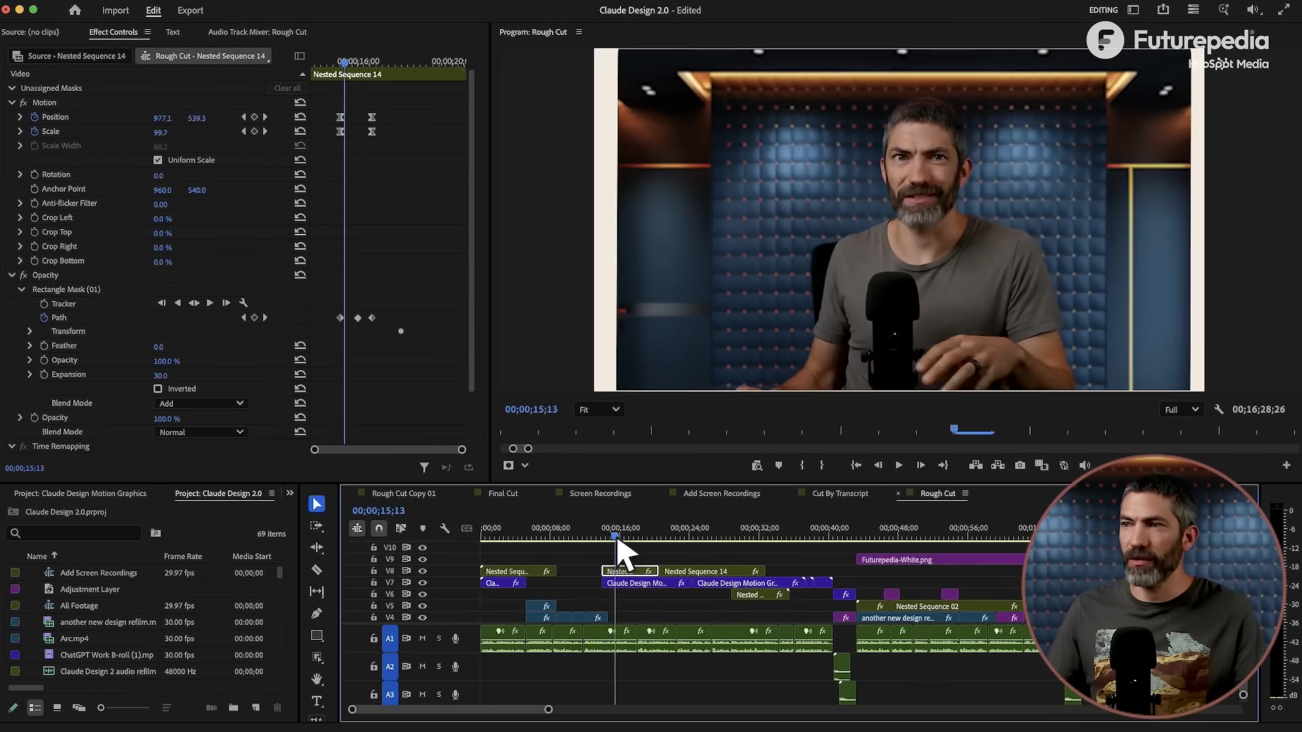Image resolution: width=1302 pixels, height=732 pixels.
Task: Click the filter properties funnel icon
Action: (x=424, y=467)
